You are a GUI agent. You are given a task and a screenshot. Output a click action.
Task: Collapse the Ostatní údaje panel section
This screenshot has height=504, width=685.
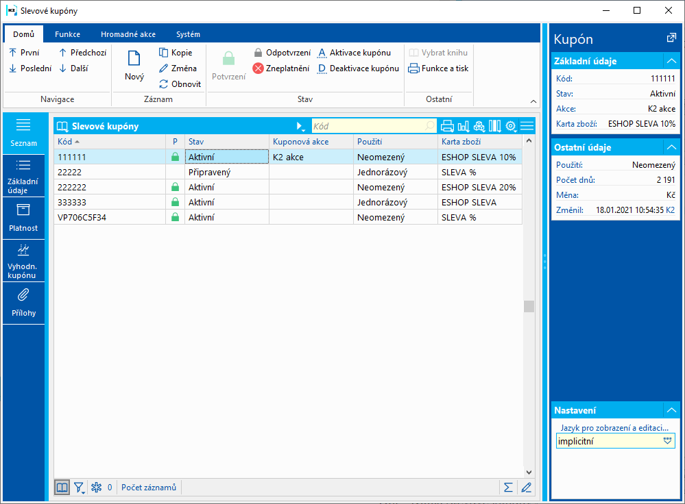tap(671, 147)
